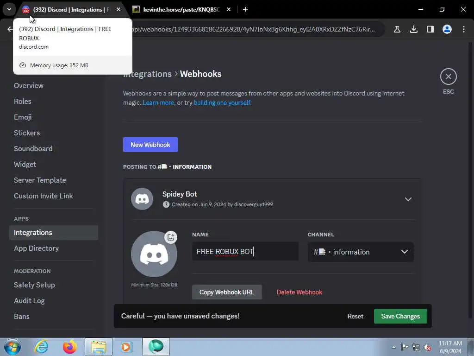Click the browser back arrow
The width and height of the screenshot is (474, 356).
click(x=10, y=29)
